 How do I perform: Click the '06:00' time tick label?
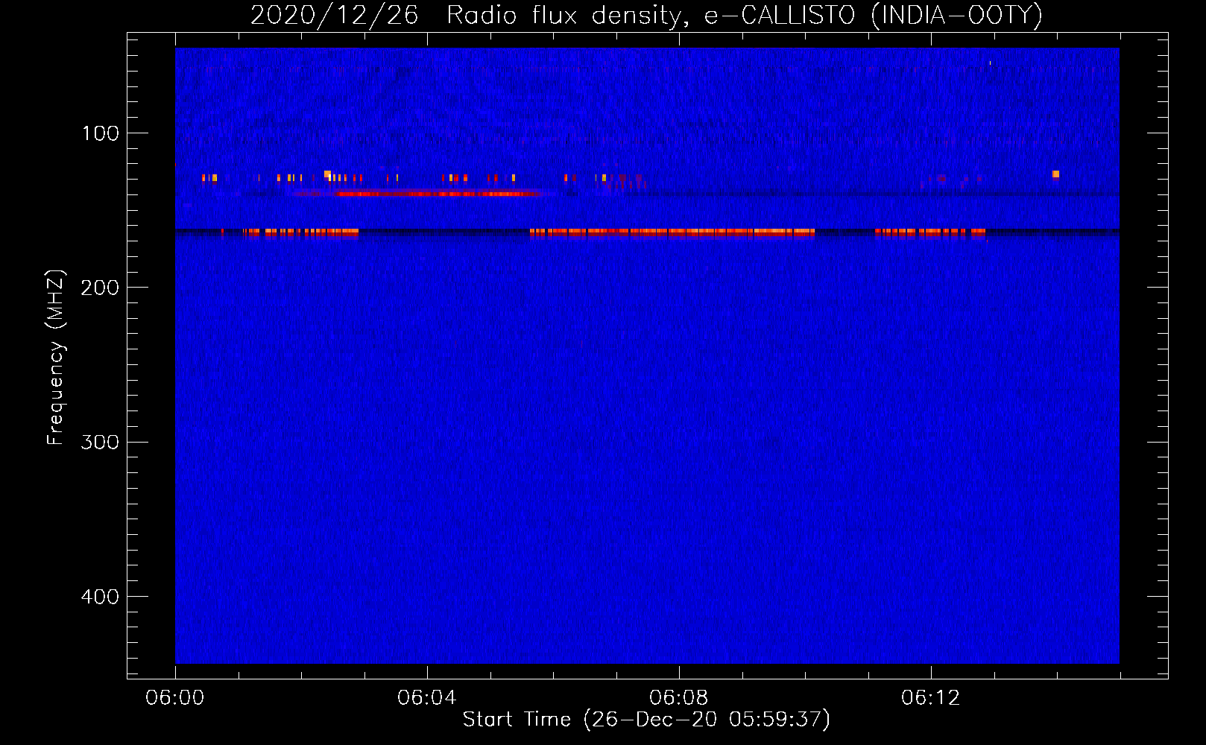pos(175,698)
